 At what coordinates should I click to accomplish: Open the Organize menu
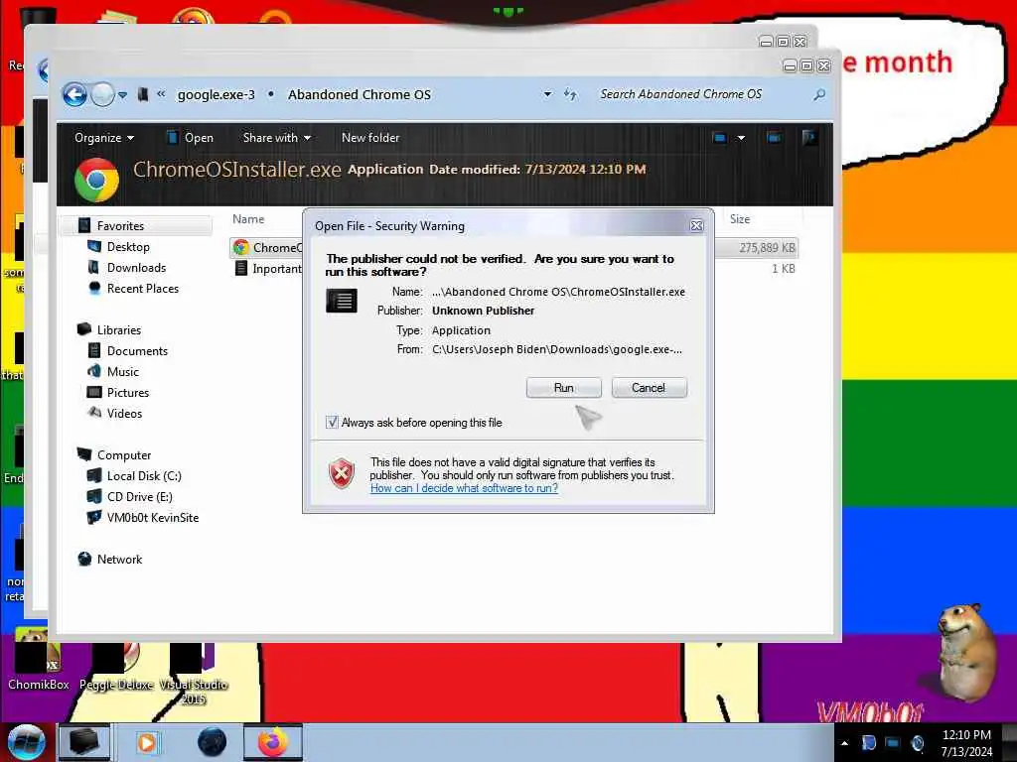[x=103, y=137]
